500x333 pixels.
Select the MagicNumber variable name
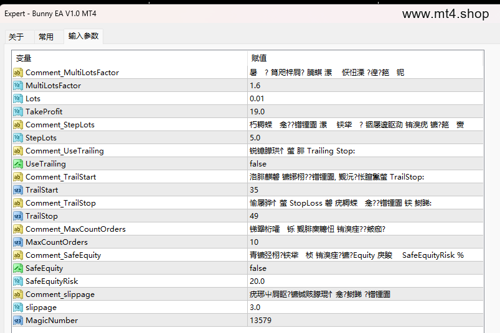[52, 321]
